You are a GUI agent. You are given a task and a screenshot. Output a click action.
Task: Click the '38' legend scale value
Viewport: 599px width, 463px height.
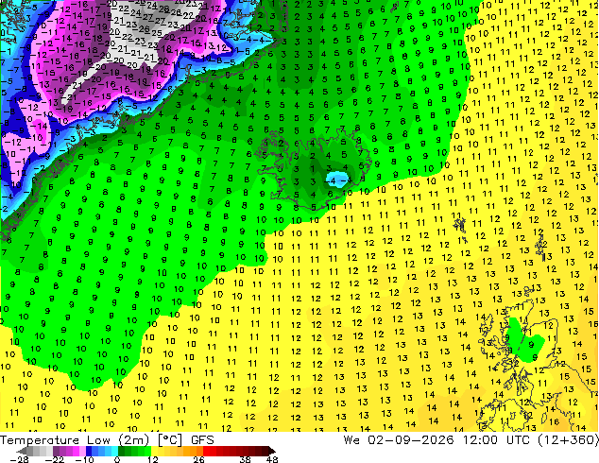[246, 459]
